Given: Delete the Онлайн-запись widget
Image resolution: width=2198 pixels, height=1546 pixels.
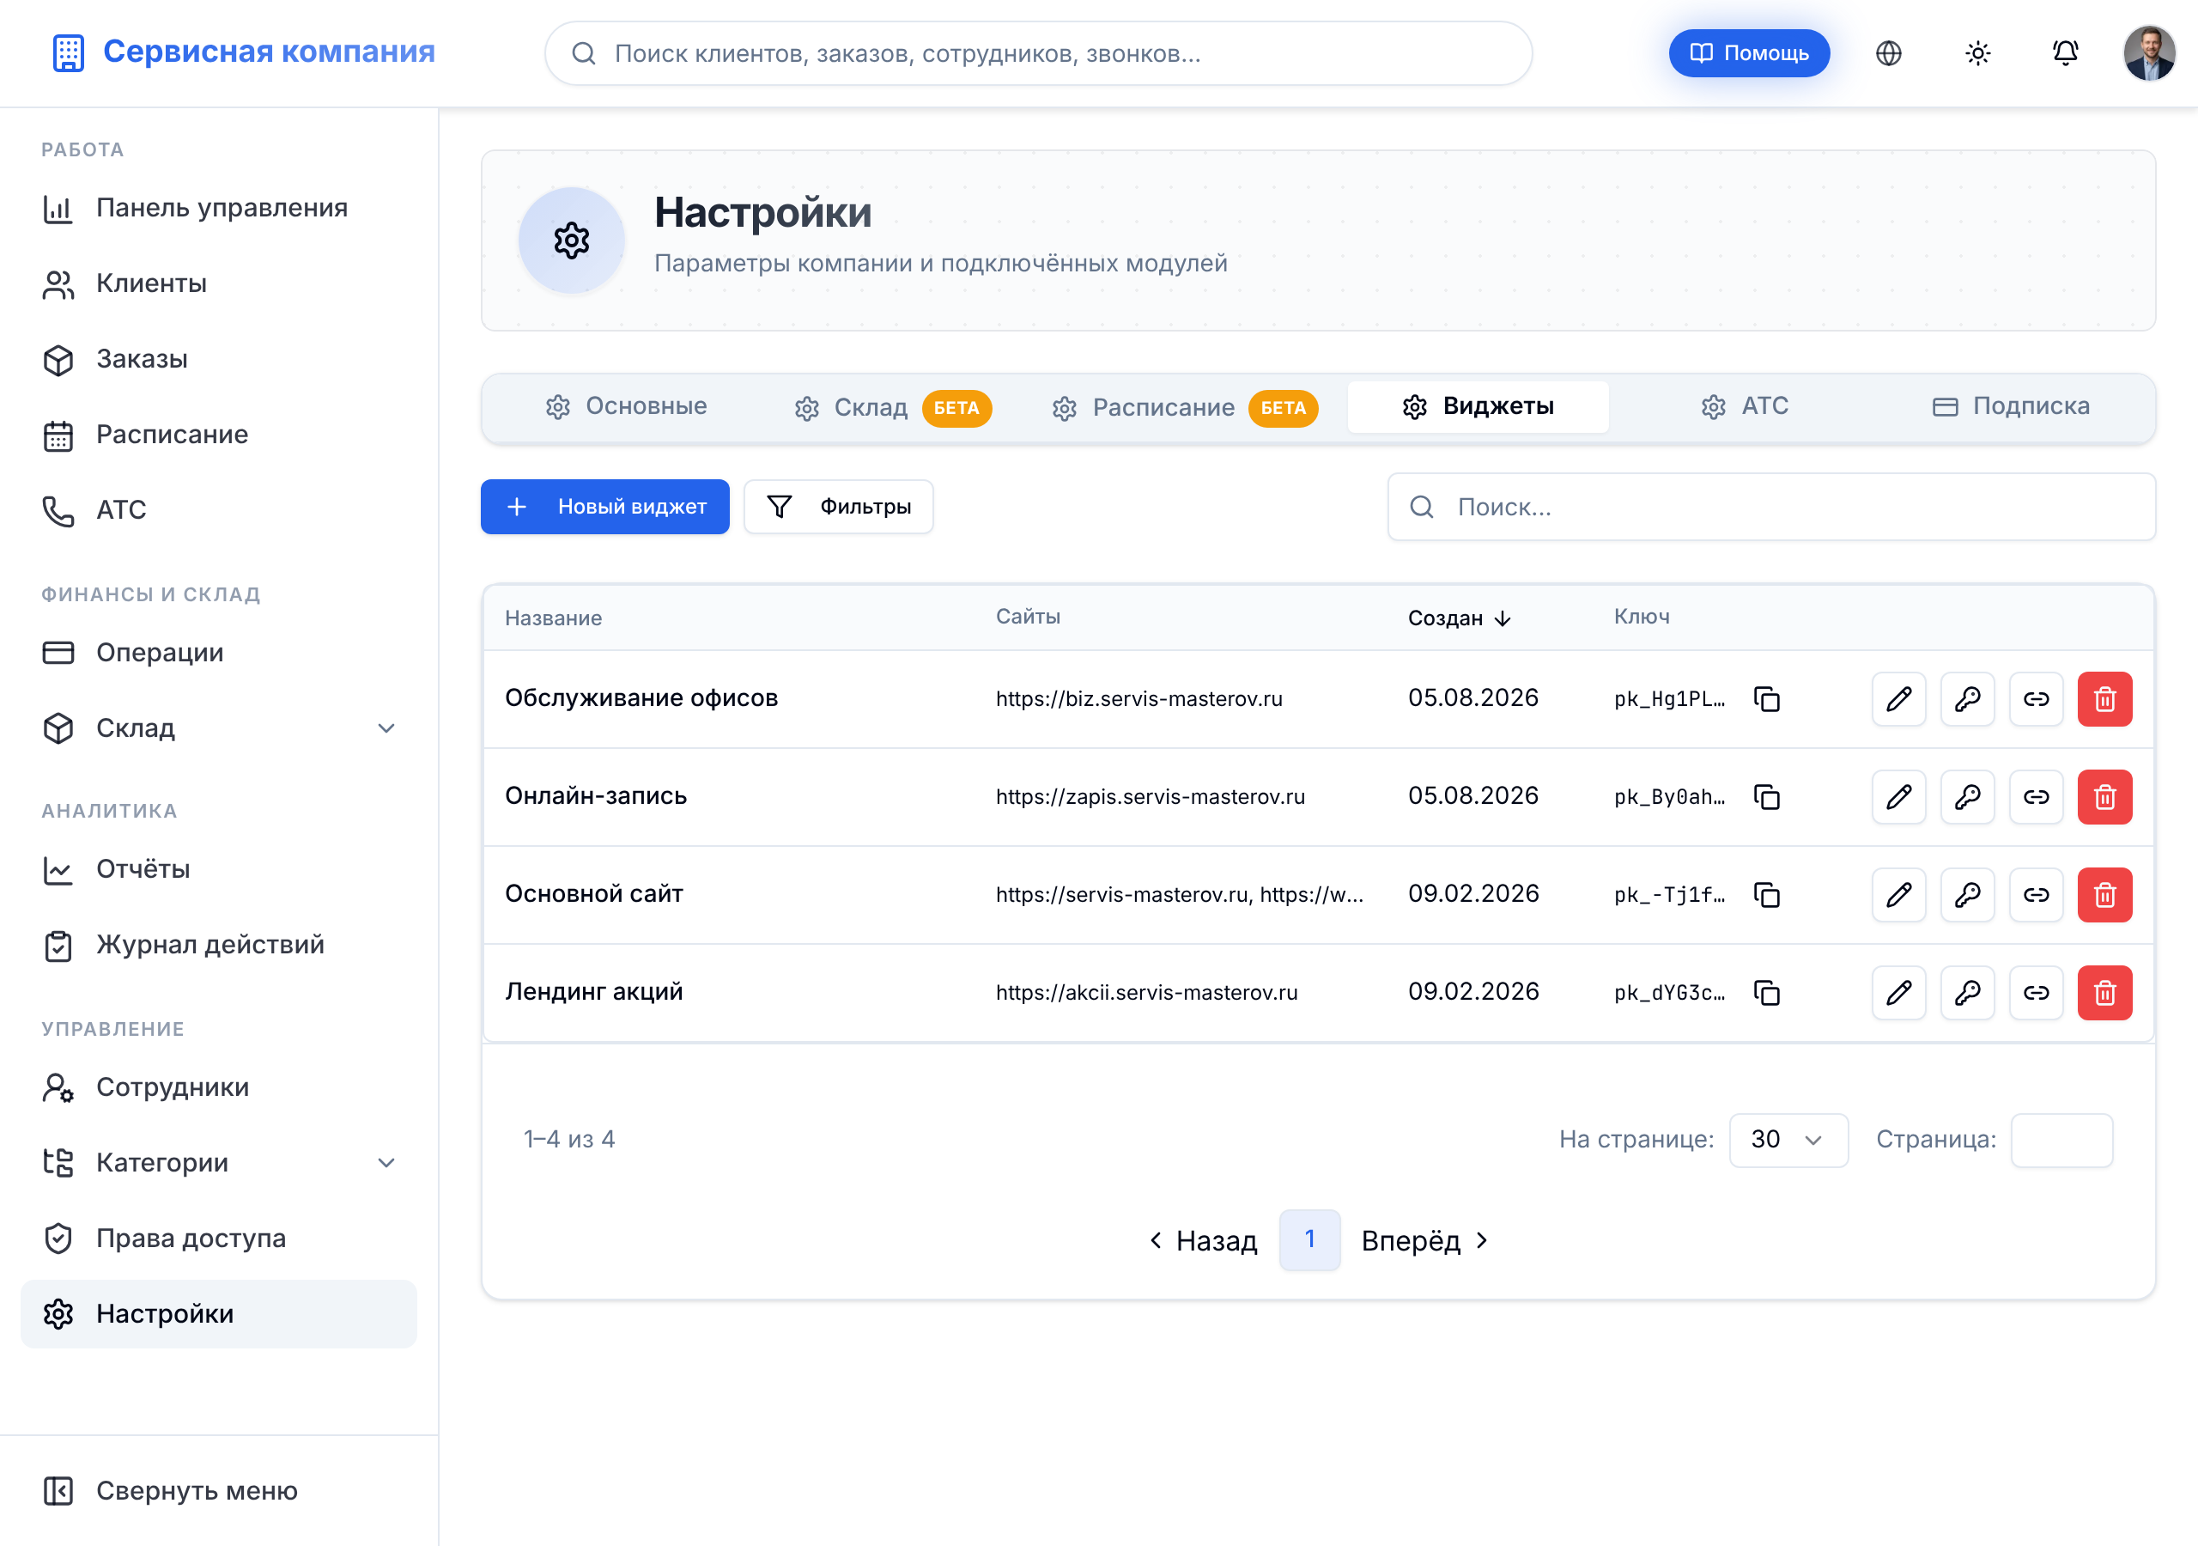Looking at the screenshot, I should (2105, 797).
